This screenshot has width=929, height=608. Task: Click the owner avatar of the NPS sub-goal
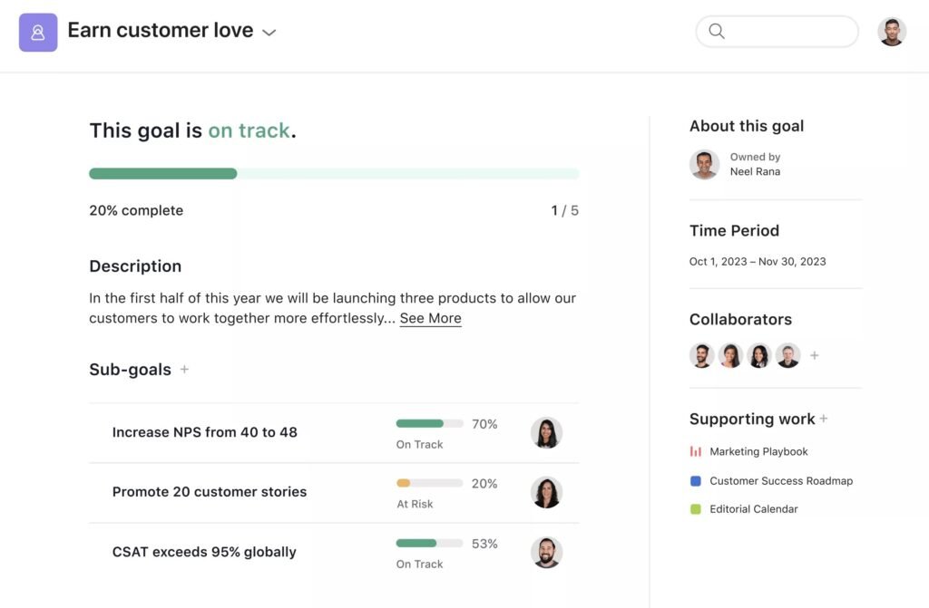(546, 432)
